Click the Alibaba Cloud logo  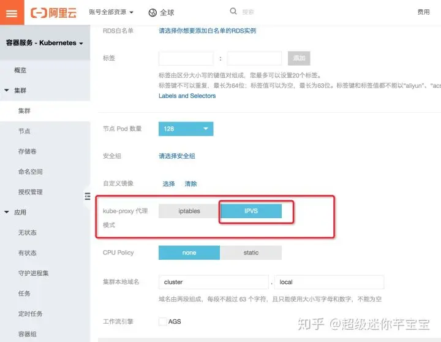(53, 13)
